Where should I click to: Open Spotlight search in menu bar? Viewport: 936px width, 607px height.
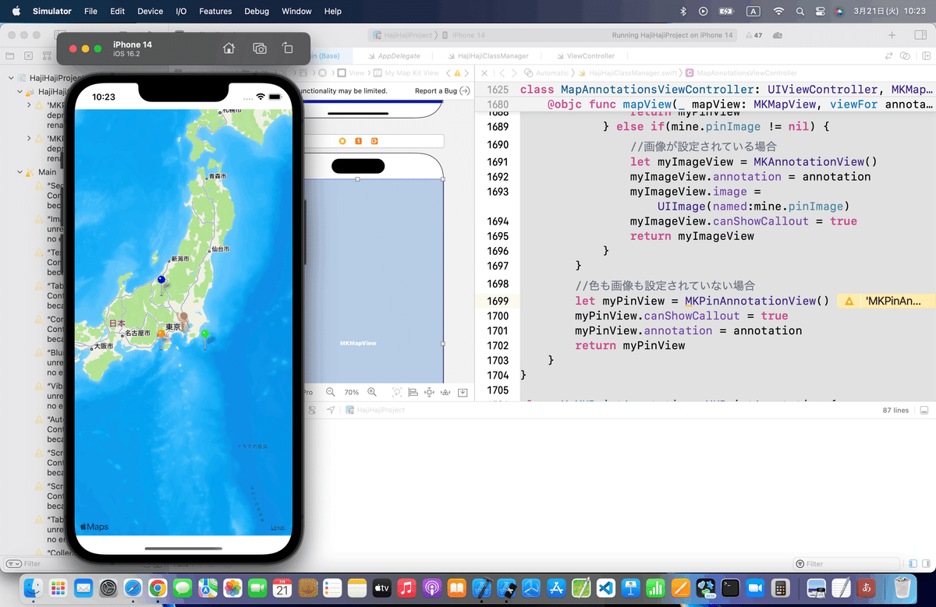click(799, 11)
